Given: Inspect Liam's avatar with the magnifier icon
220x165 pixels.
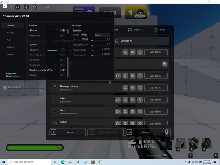Looking at the screenshot, I should 125,112.
